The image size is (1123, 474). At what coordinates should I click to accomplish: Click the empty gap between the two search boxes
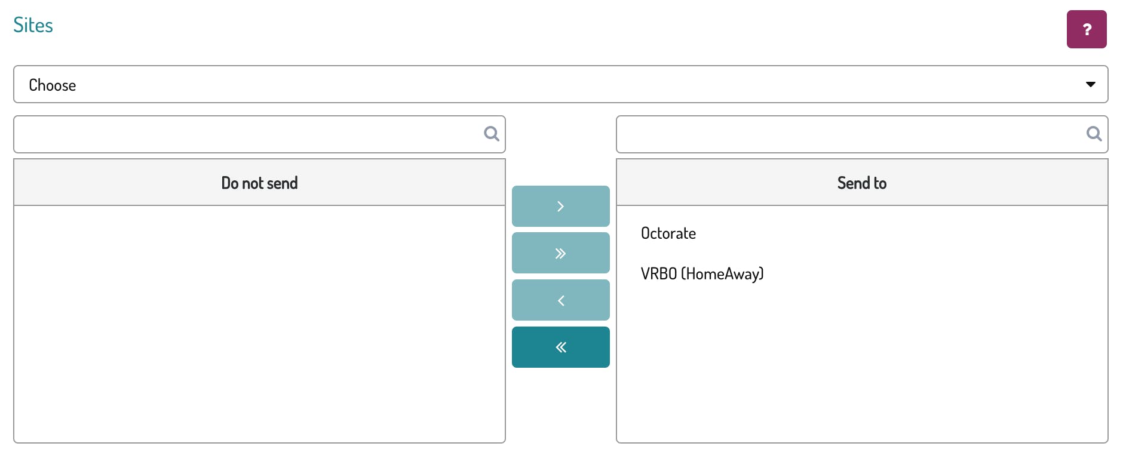click(x=560, y=134)
